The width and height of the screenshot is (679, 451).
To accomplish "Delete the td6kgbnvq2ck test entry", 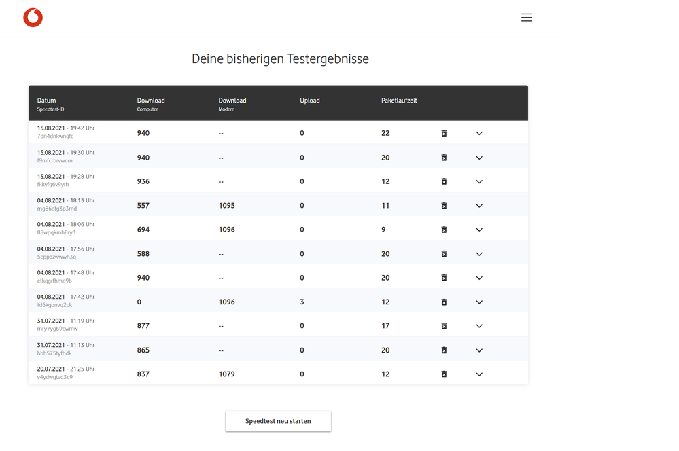I will coord(444,302).
